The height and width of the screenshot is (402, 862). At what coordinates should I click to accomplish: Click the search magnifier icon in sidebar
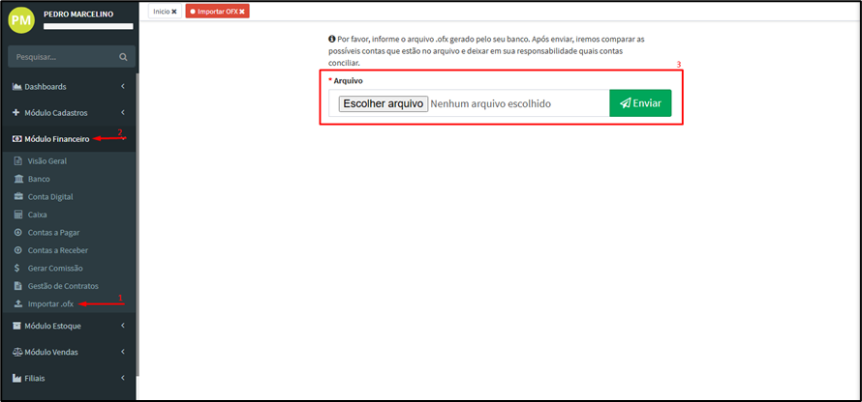[x=122, y=57]
